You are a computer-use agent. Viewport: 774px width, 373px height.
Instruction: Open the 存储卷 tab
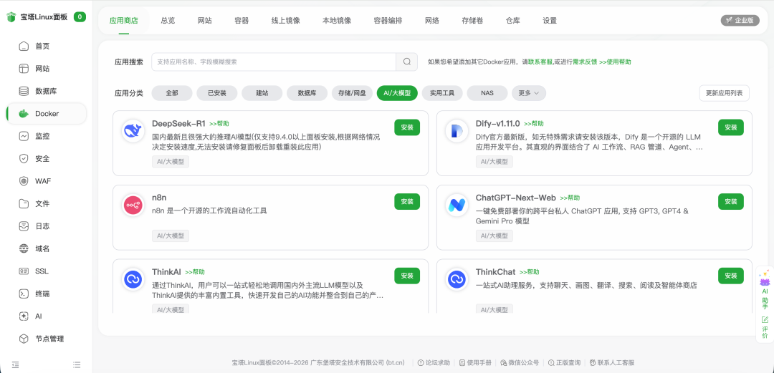tap(472, 21)
